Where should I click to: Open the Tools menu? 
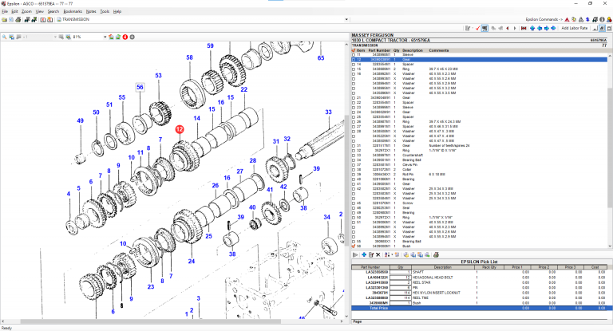[x=105, y=12]
